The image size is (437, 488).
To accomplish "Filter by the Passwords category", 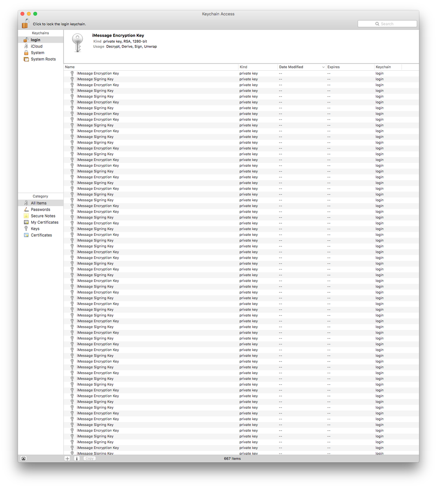I will (41, 209).
